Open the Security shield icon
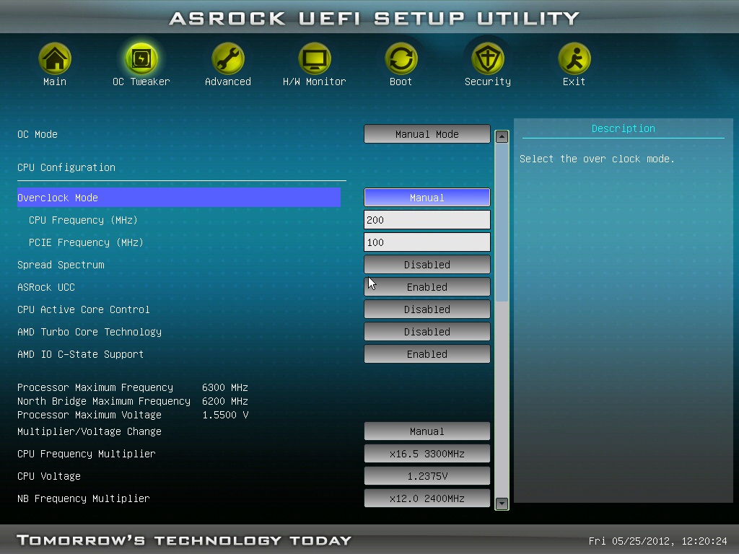Viewport: 739px width, 554px height. (488, 58)
